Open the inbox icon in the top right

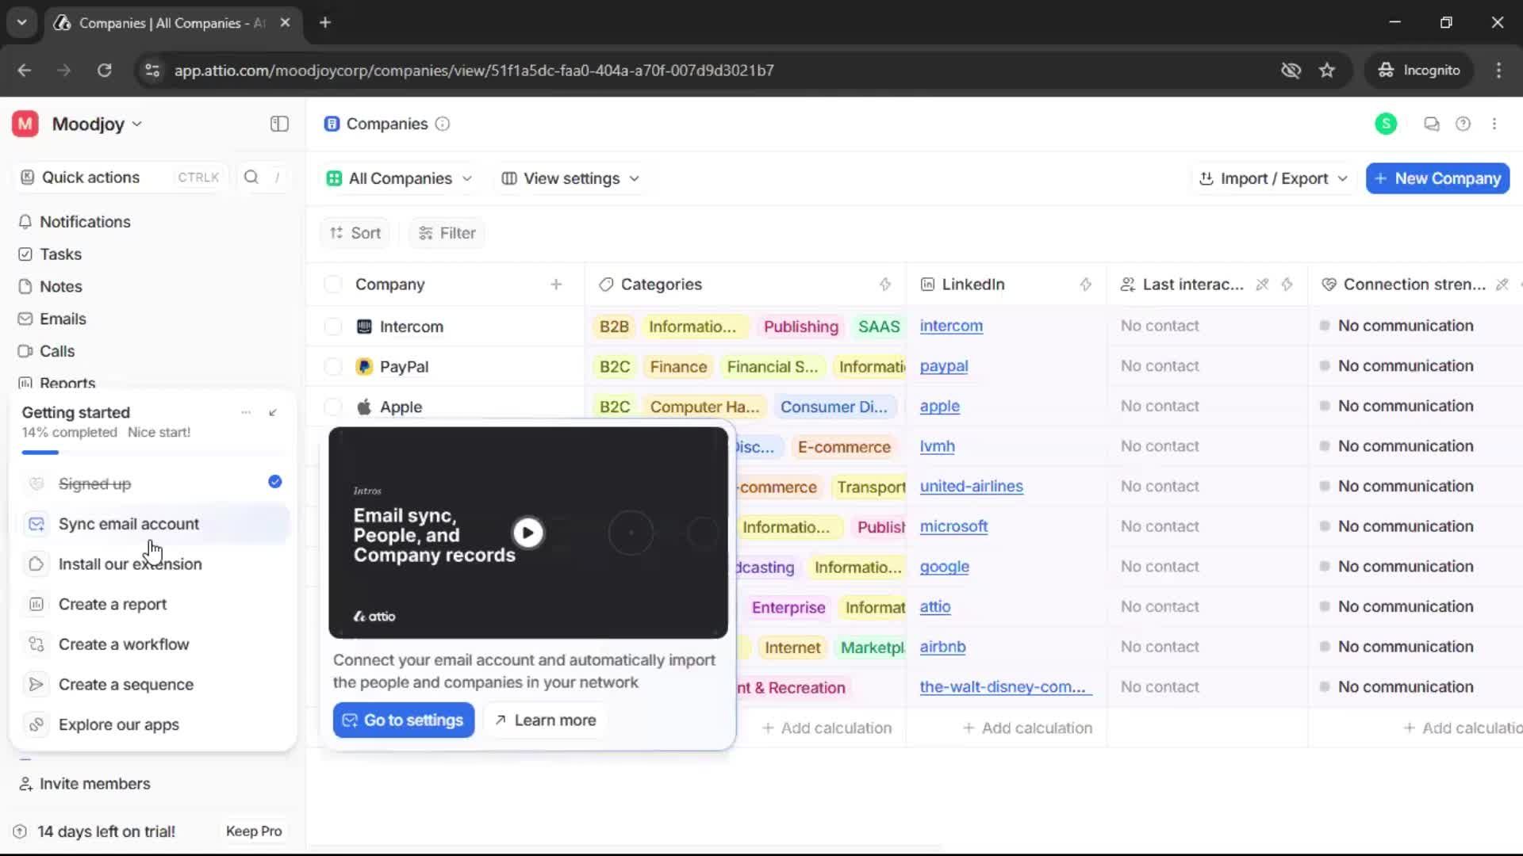(x=1431, y=124)
